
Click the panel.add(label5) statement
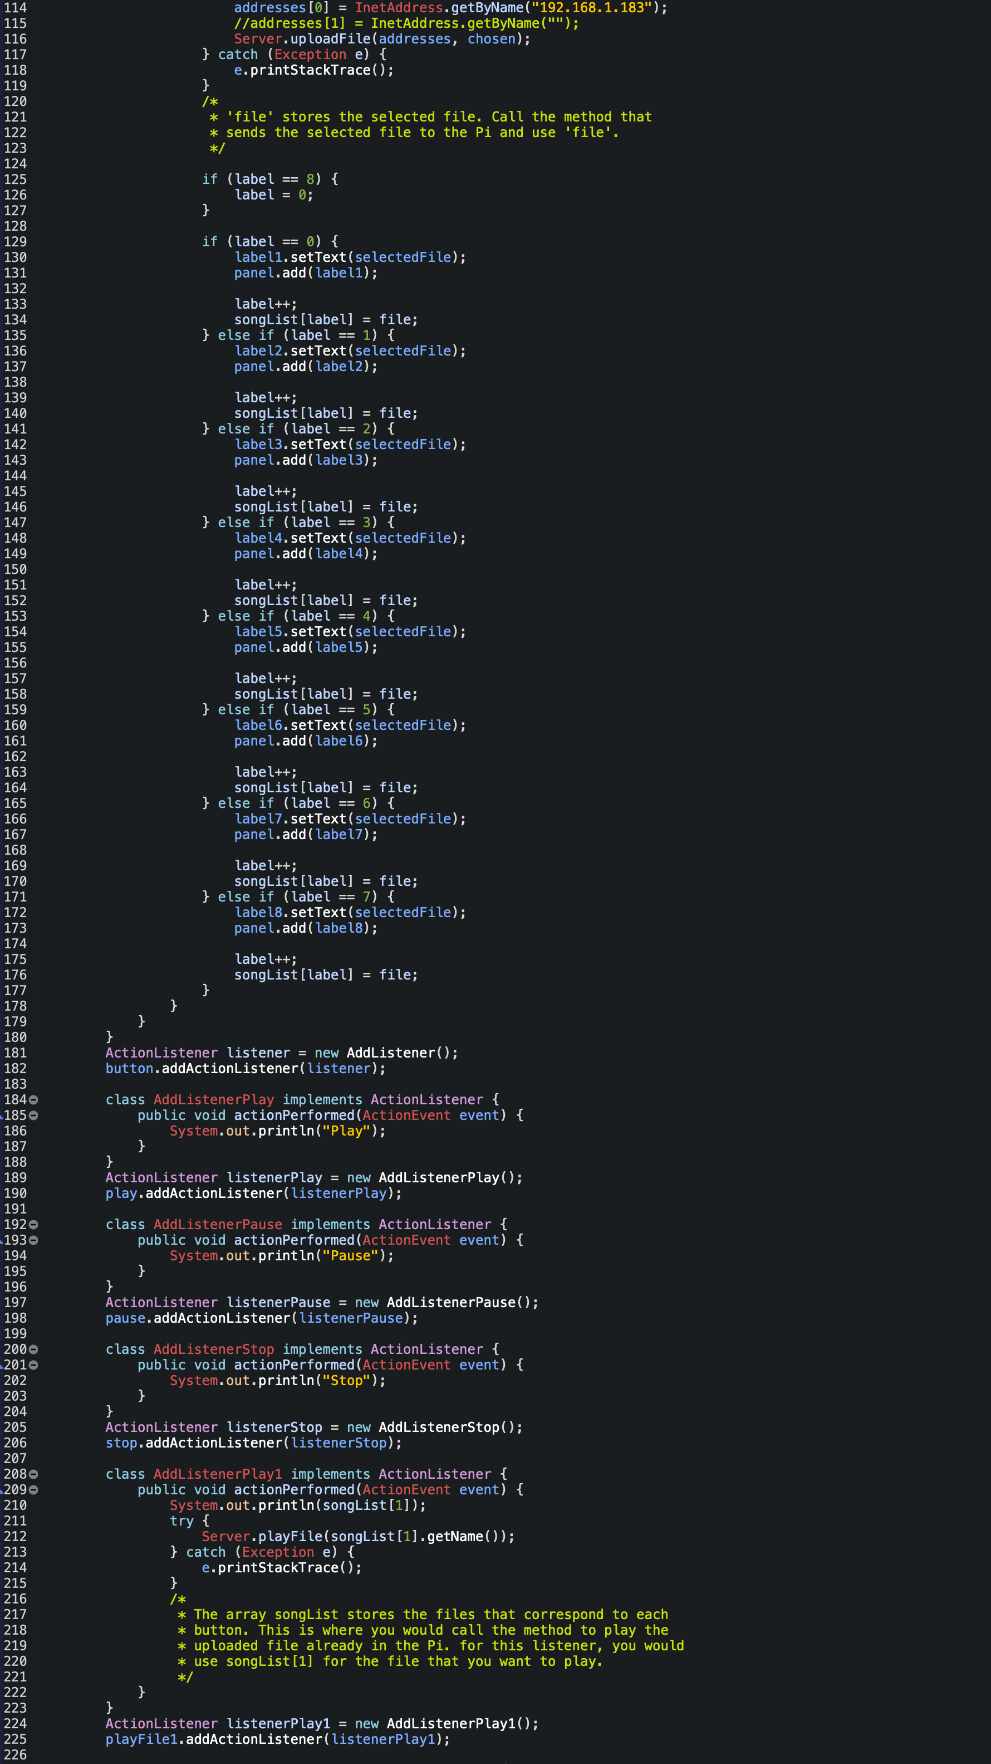click(306, 647)
